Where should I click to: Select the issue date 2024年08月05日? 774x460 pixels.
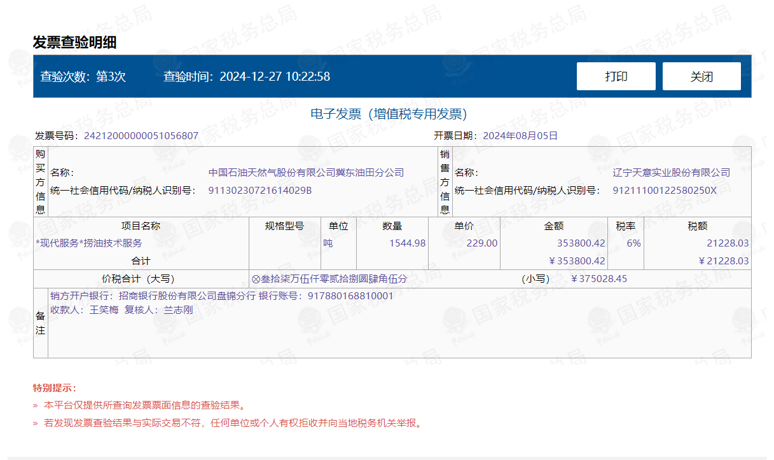click(x=520, y=135)
